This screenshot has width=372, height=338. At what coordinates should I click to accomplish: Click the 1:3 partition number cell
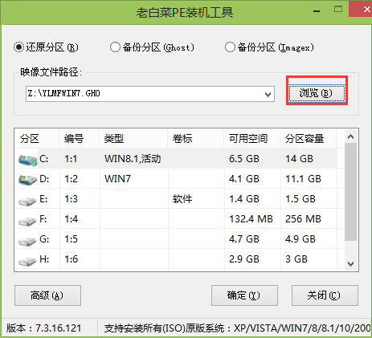click(71, 199)
